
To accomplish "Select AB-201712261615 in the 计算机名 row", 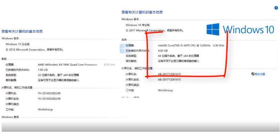I will 169,74.
